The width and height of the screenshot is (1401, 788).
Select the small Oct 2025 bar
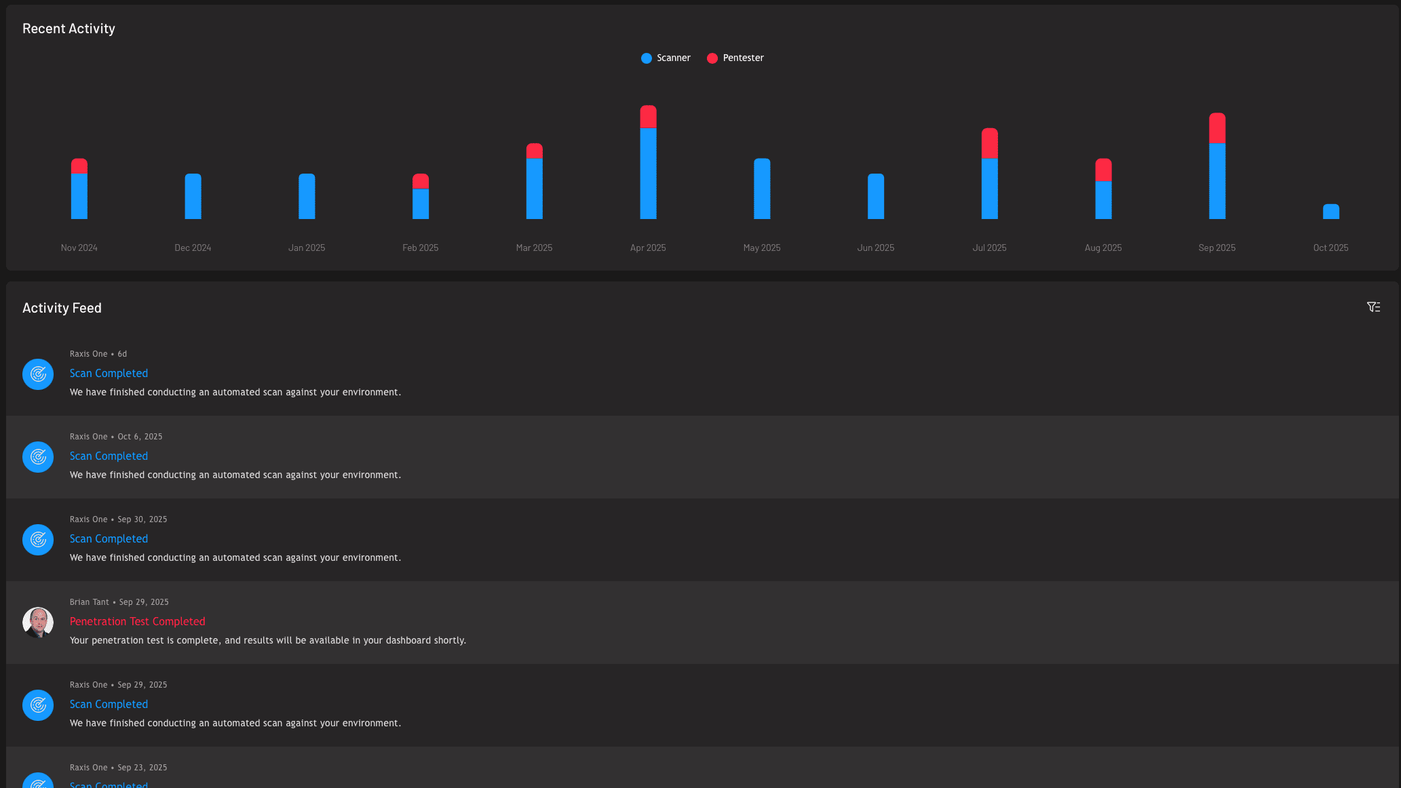(1330, 212)
